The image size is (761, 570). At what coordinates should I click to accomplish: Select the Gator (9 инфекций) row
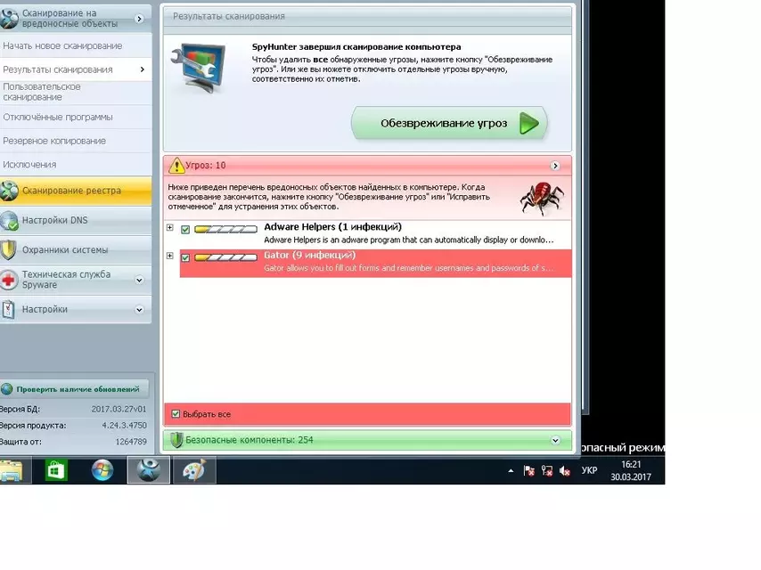coord(376,263)
